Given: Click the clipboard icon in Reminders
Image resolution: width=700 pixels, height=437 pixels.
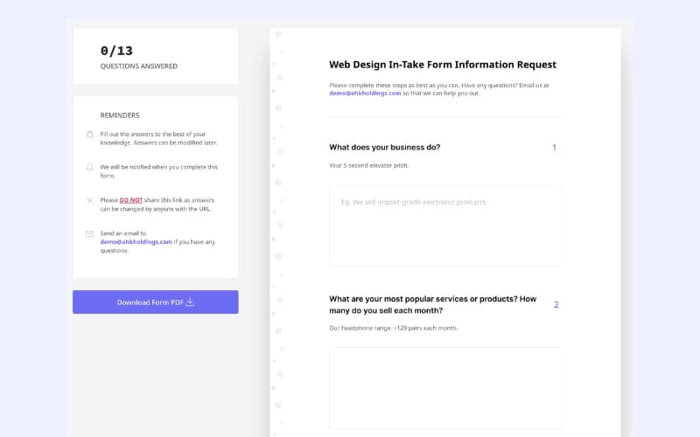Looking at the screenshot, I should 89,135.
